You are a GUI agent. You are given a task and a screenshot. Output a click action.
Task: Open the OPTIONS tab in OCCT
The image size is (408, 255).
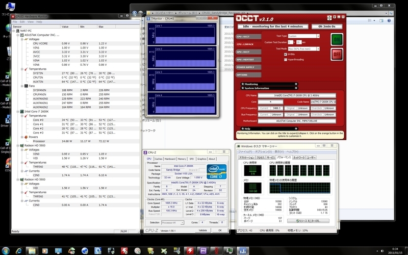(x=248, y=74)
